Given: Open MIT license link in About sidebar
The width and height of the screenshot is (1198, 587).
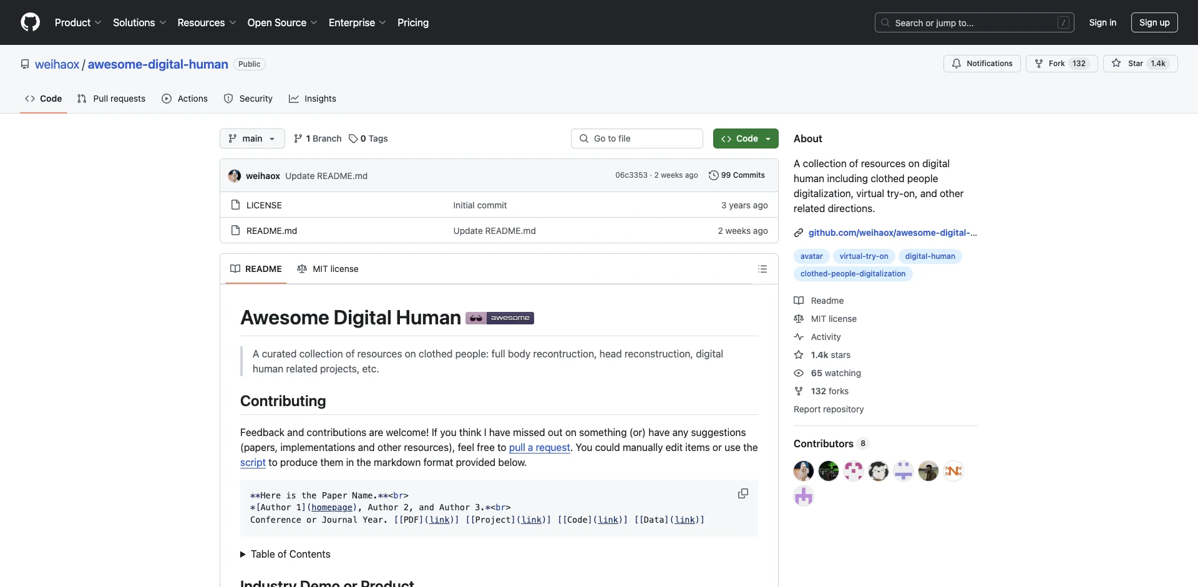Looking at the screenshot, I should click(825, 319).
